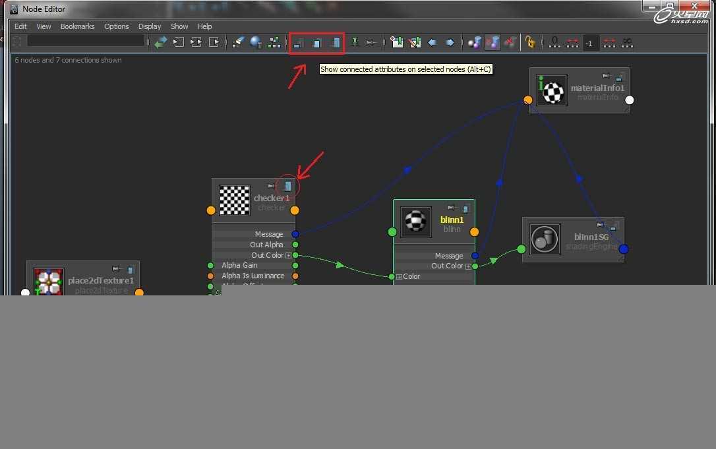Click the traversal depth field showing -1
The height and width of the screenshot is (449, 716).
[591, 44]
